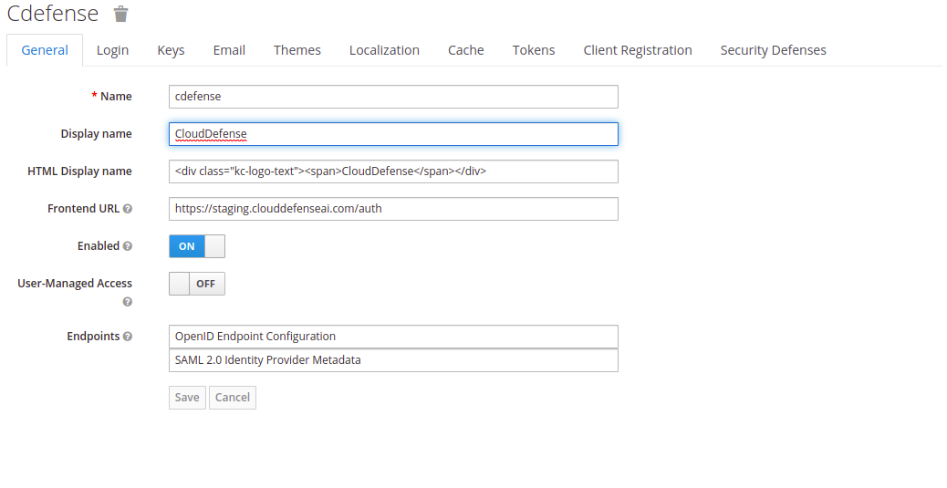Focus the Name input field
This screenshot has width=947, height=488.
click(393, 97)
